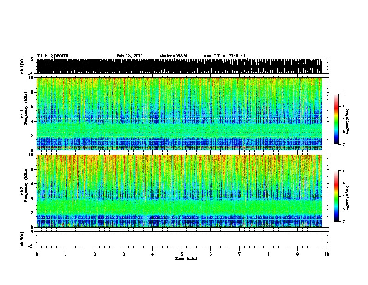Image resolution: width=368 pixels, height=285 pixels.
Task: Click the "2" kHz tick on ch.1 frequency axis
Action: (x=33, y=136)
